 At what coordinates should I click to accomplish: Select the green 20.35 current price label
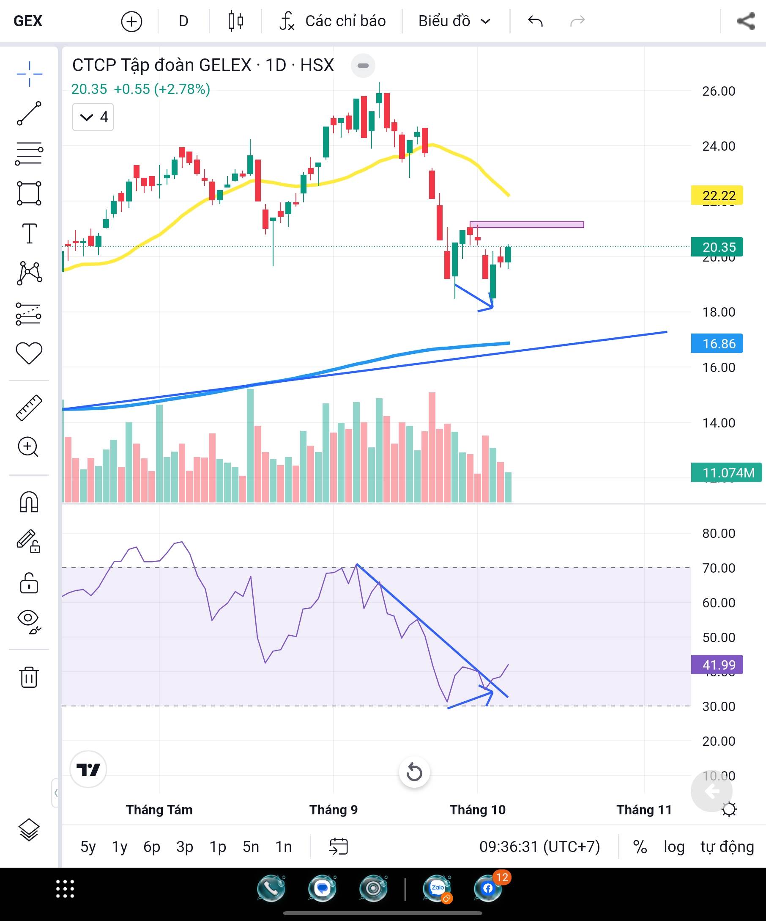[x=717, y=247]
